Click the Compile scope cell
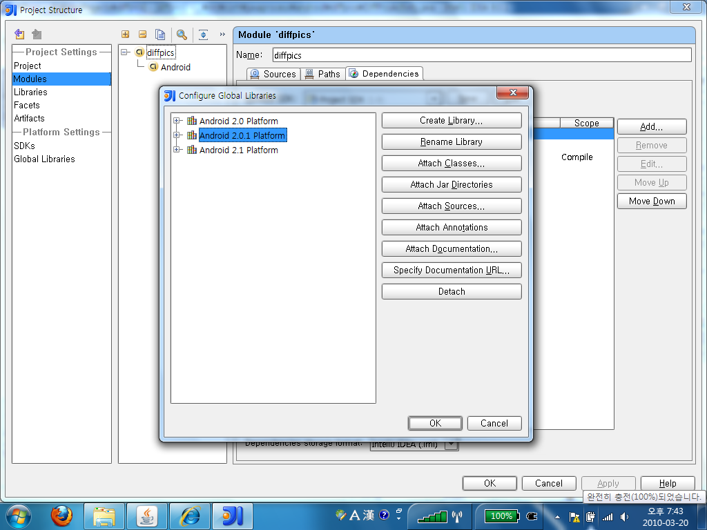 (577, 157)
